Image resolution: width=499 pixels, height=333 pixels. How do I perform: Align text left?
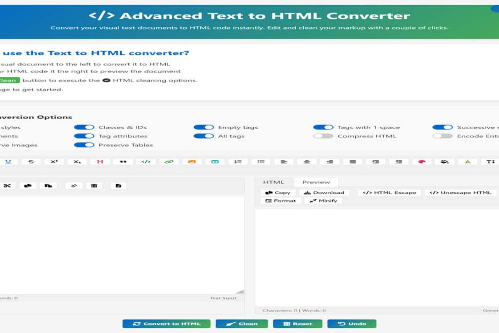coord(284,162)
